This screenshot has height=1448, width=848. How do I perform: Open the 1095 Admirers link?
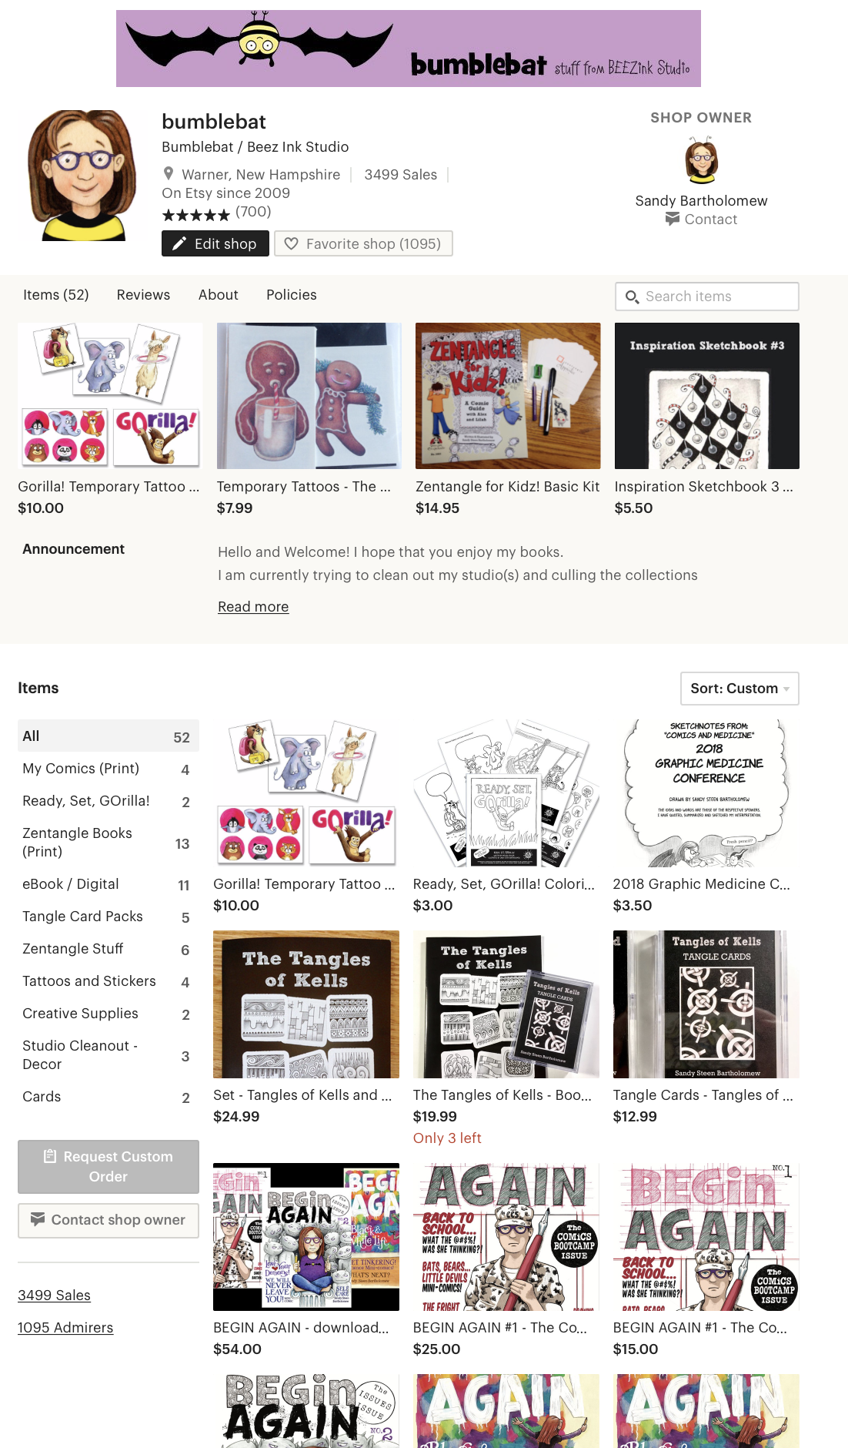point(65,1328)
